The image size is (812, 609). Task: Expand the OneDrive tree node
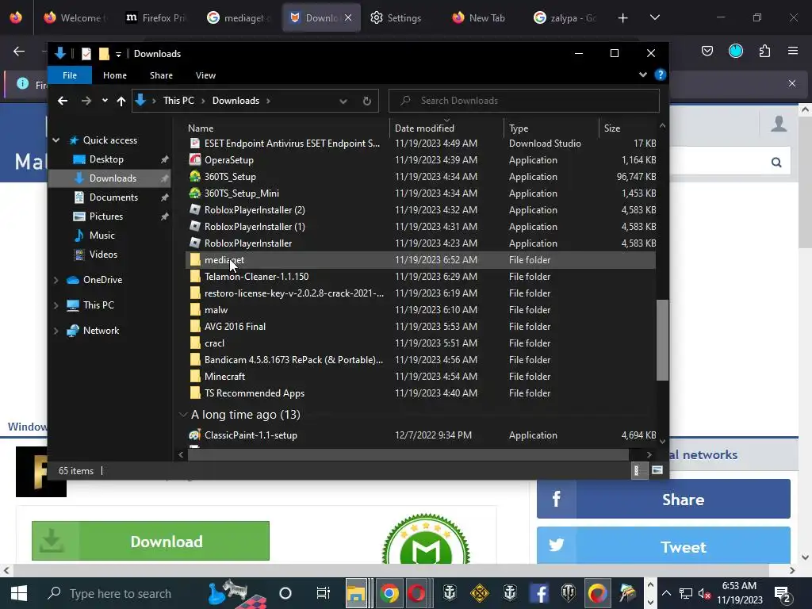coord(56,280)
